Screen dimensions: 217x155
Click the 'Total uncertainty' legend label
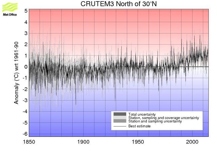(142, 114)
